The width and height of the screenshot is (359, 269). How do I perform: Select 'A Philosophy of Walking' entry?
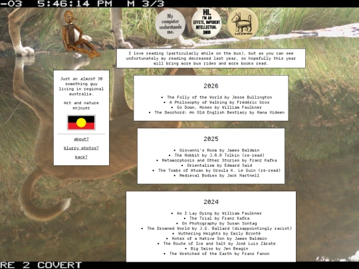pyautogui.click(x=219, y=102)
